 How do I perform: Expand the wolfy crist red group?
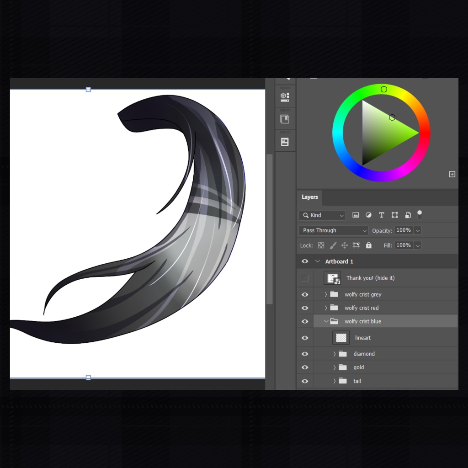[x=326, y=308]
